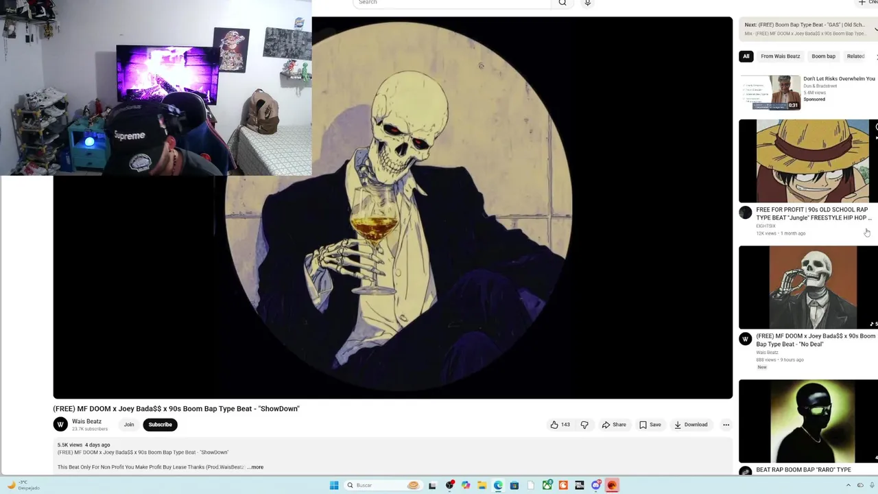This screenshot has width=878, height=494.
Task: Expand the system tray hidden icons chevron
Action: 848,485
